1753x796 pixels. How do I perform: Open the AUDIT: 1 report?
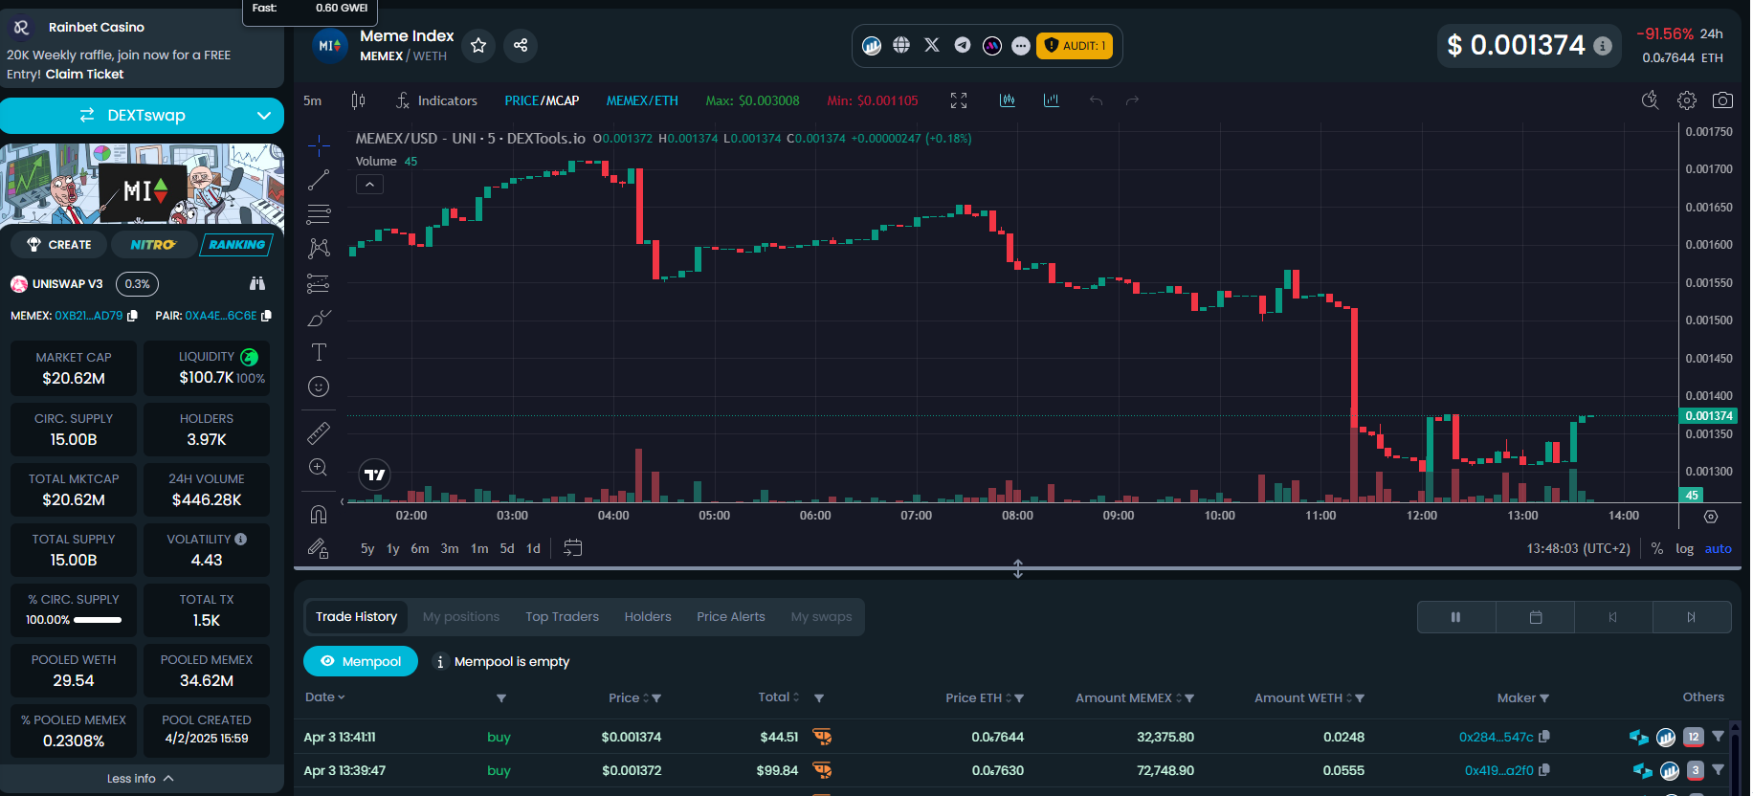[x=1075, y=45]
